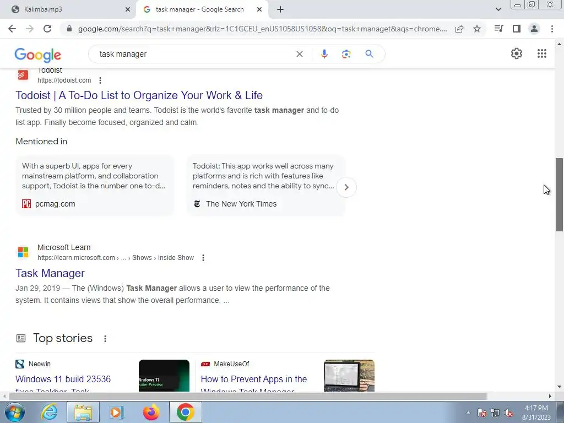Launch Internet Explorer from taskbar
Screen dimensions: 564x423
click(49, 412)
